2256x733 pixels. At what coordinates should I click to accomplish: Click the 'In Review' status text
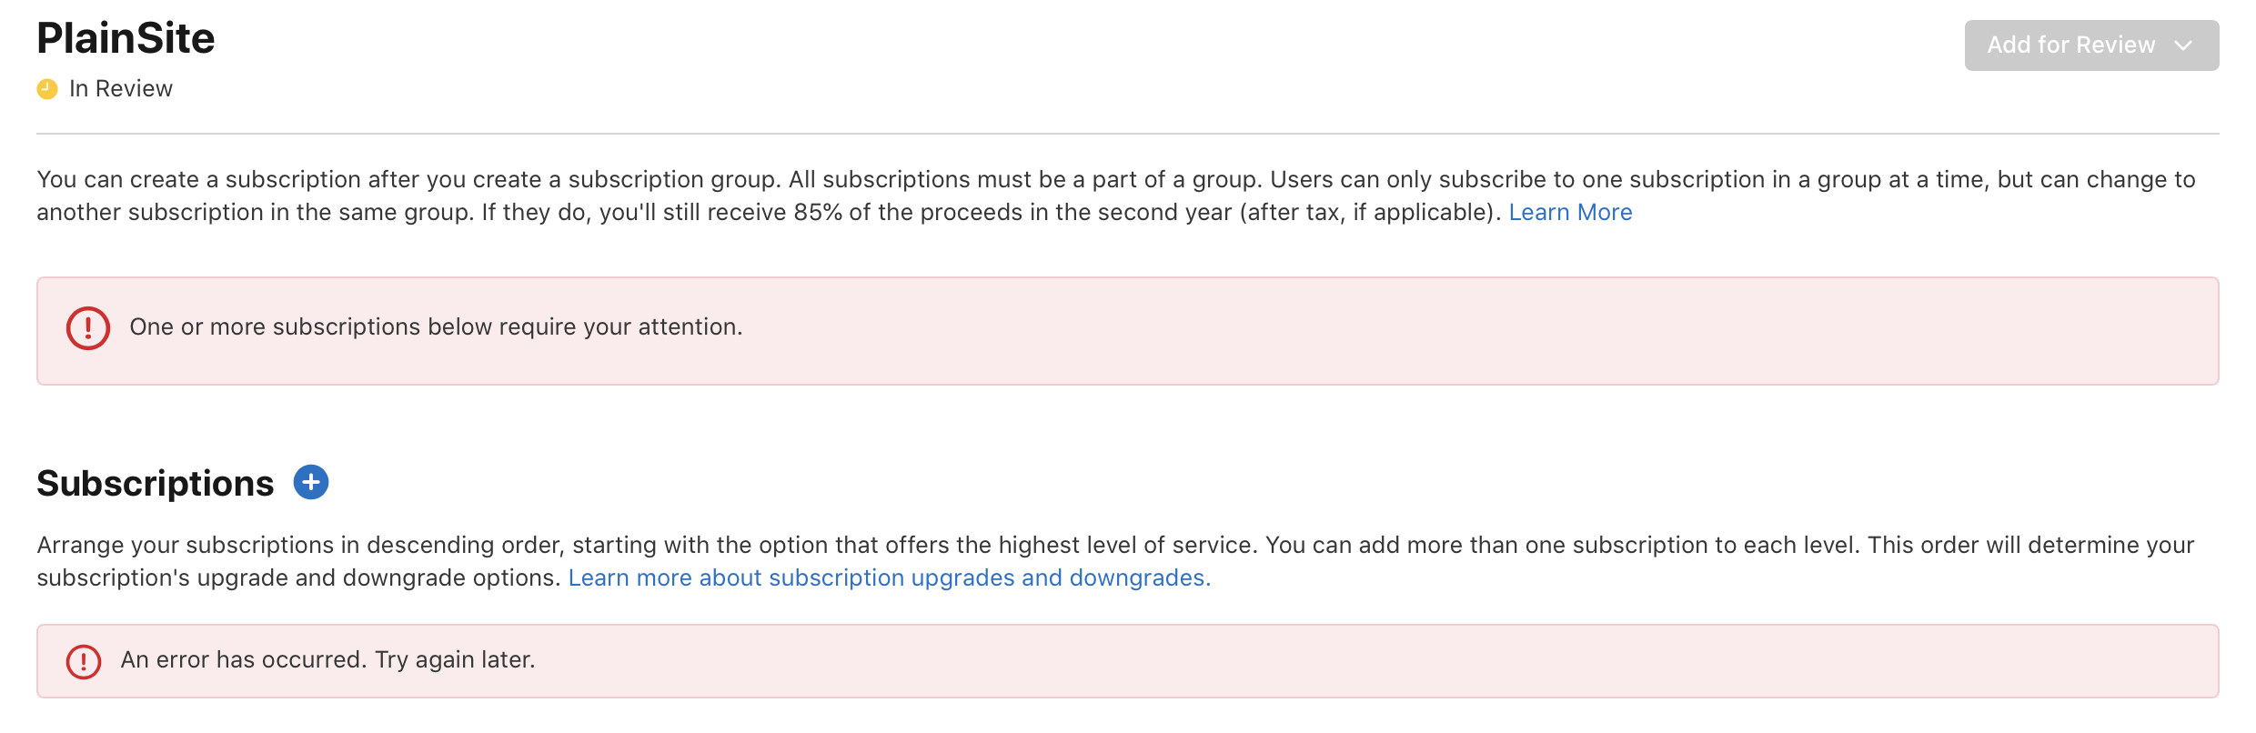(x=121, y=88)
